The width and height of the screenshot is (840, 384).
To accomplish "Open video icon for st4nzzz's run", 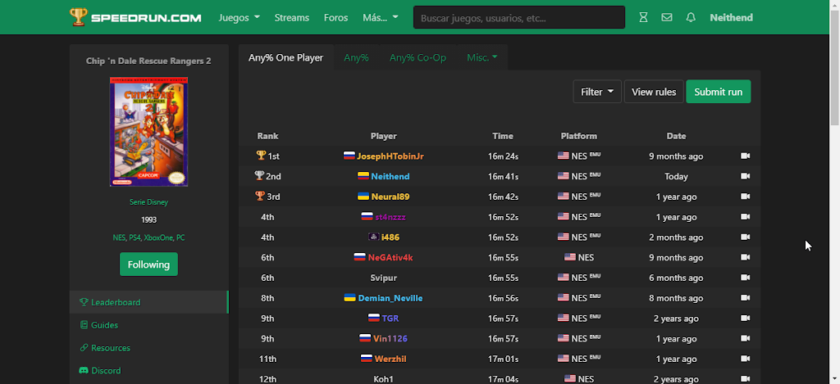I will pyautogui.click(x=745, y=217).
